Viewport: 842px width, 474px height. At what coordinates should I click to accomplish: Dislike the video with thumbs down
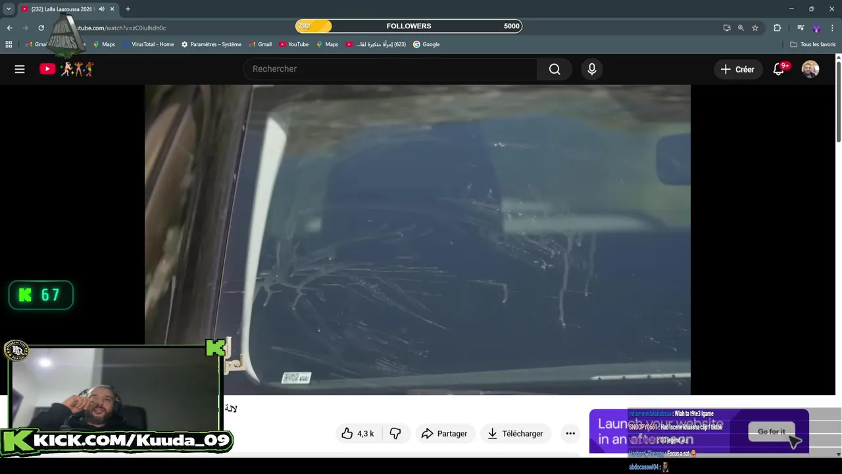[395, 433]
